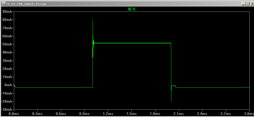Image resolution: width=254 pixels, height=117 pixels.
Task: Click the 50mA y-axis label
Action: coord(7,44)
